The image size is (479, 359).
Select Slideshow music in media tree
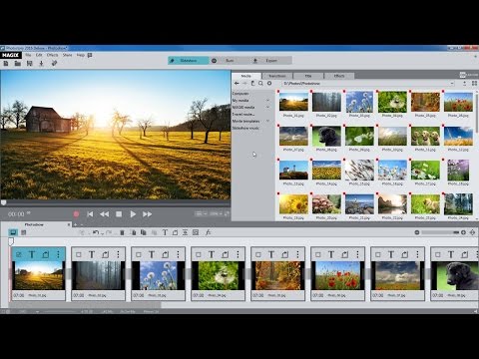pyautogui.click(x=245, y=128)
